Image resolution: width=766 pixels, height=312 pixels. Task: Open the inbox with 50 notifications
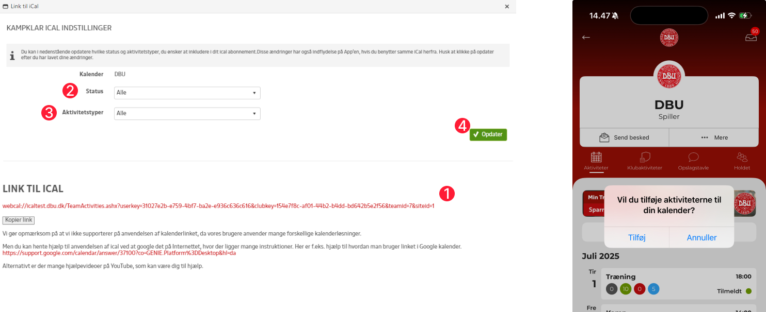click(751, 37)
